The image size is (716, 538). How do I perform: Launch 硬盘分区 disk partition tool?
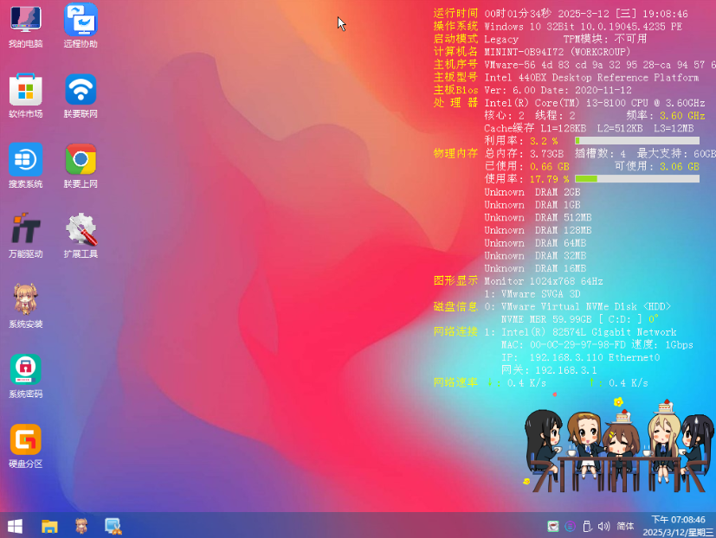coord(26,445)
